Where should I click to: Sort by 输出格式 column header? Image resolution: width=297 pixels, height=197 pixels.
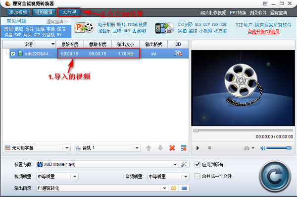[153, 44]
